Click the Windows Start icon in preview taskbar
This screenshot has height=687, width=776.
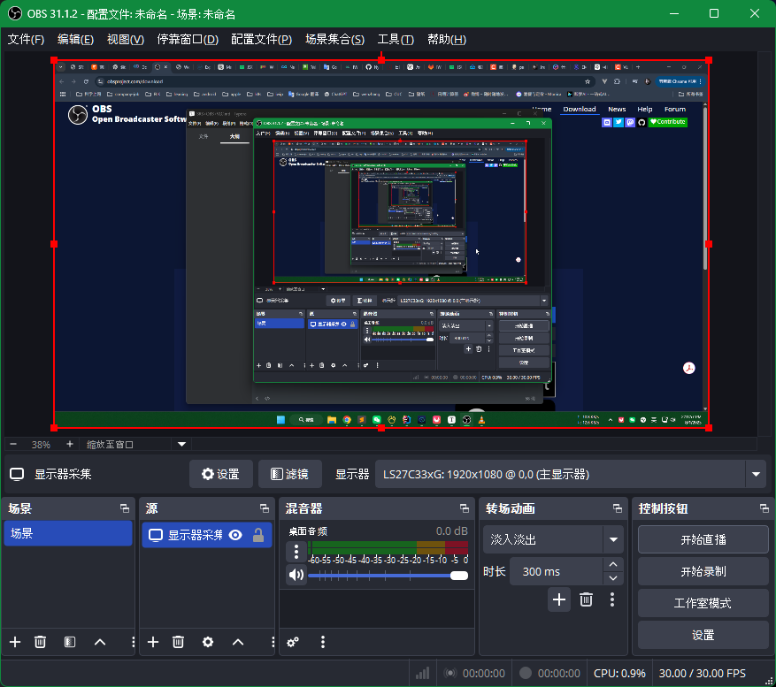tap(280, 420)
